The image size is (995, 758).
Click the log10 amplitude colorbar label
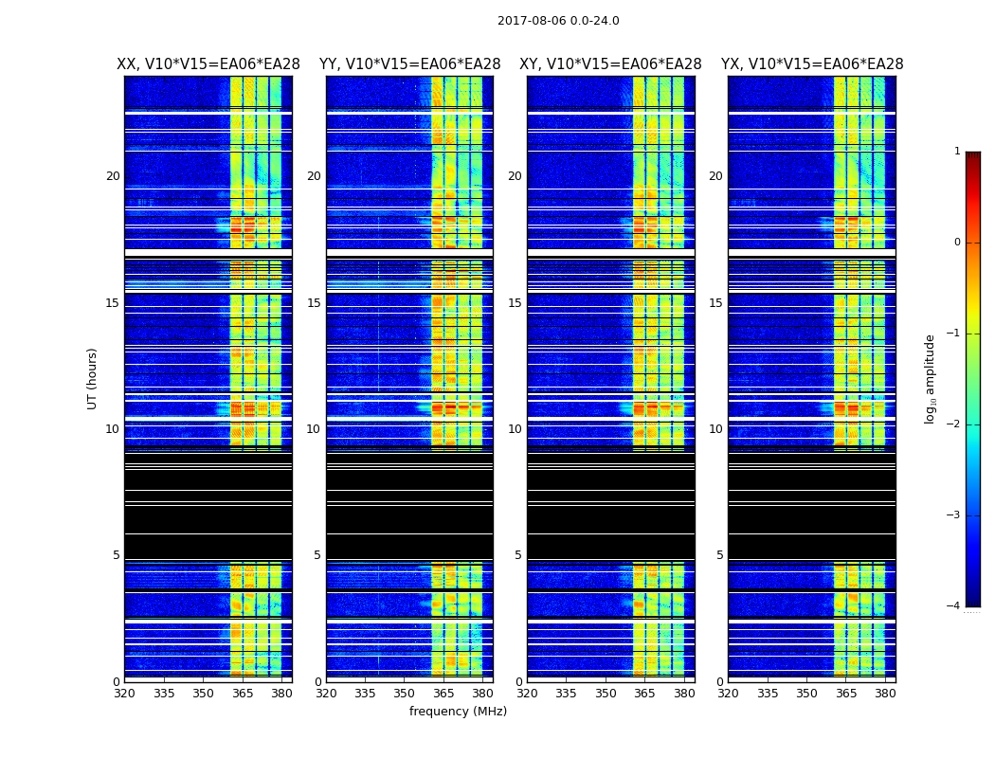coord(930,378)
